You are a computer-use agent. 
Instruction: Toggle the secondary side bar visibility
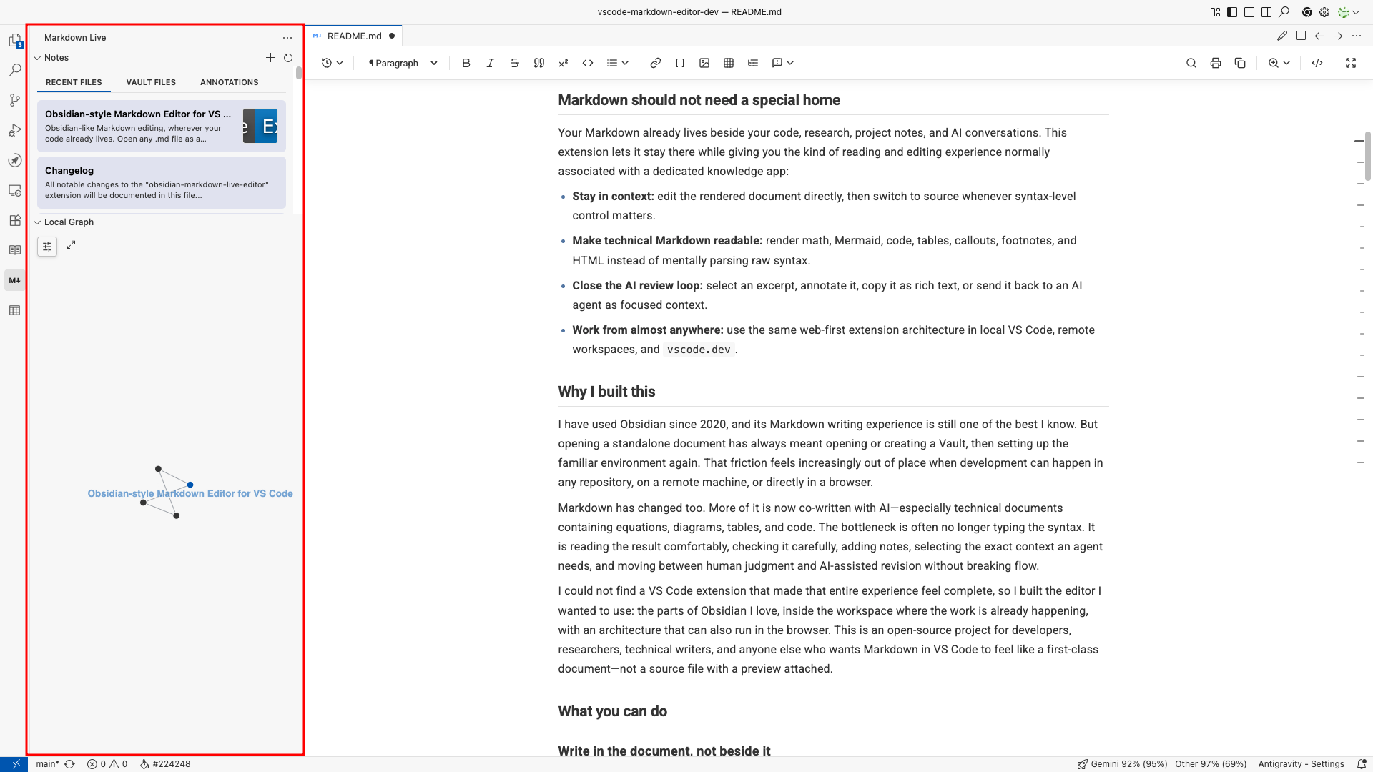[1266, 12]
